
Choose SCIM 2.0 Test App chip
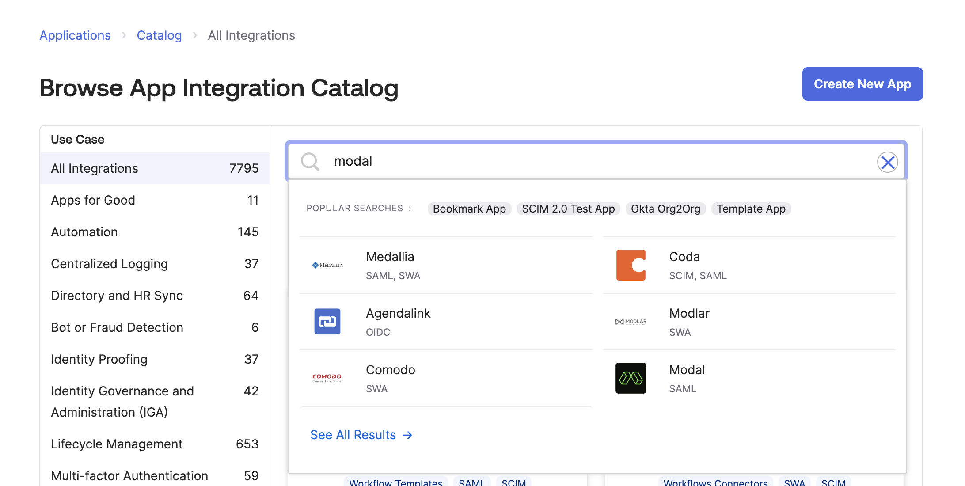point(568,209)
